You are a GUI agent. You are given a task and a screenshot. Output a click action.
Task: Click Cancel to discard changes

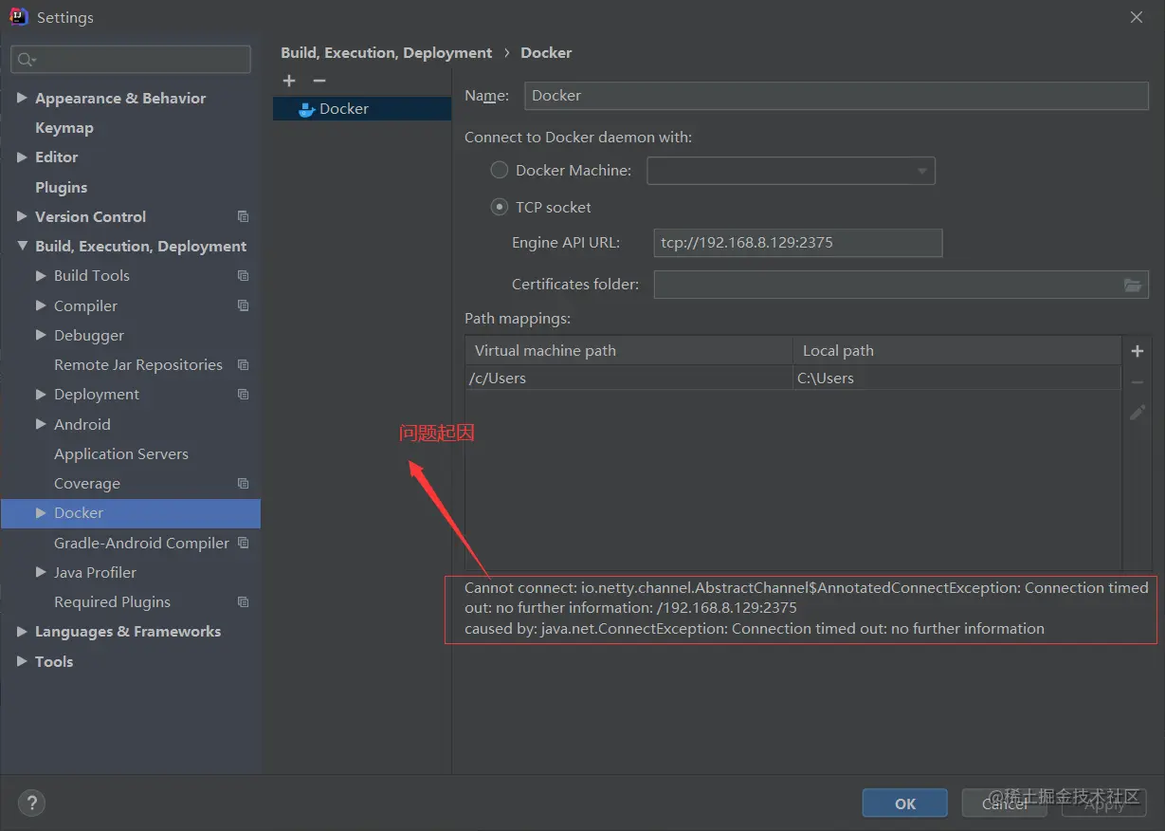click(1004, 803)
